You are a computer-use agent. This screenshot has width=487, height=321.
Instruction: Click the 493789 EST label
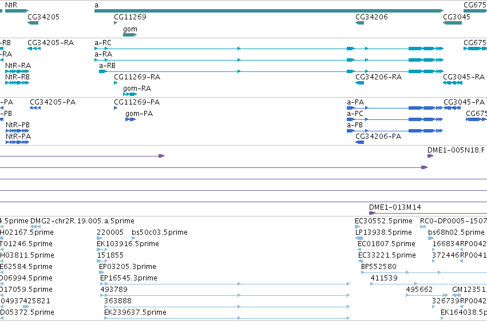(x=114, y=290)
